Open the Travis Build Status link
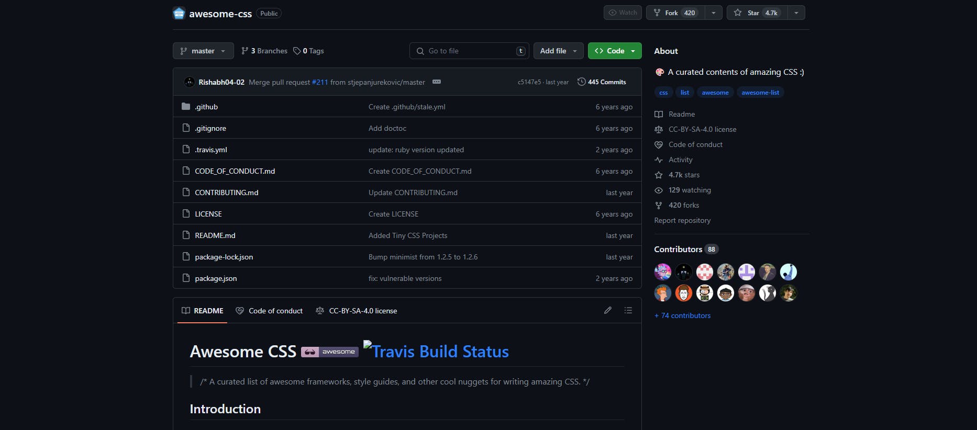Image resolution: width=977 pixels, height=430 pixels. (436, 351)
